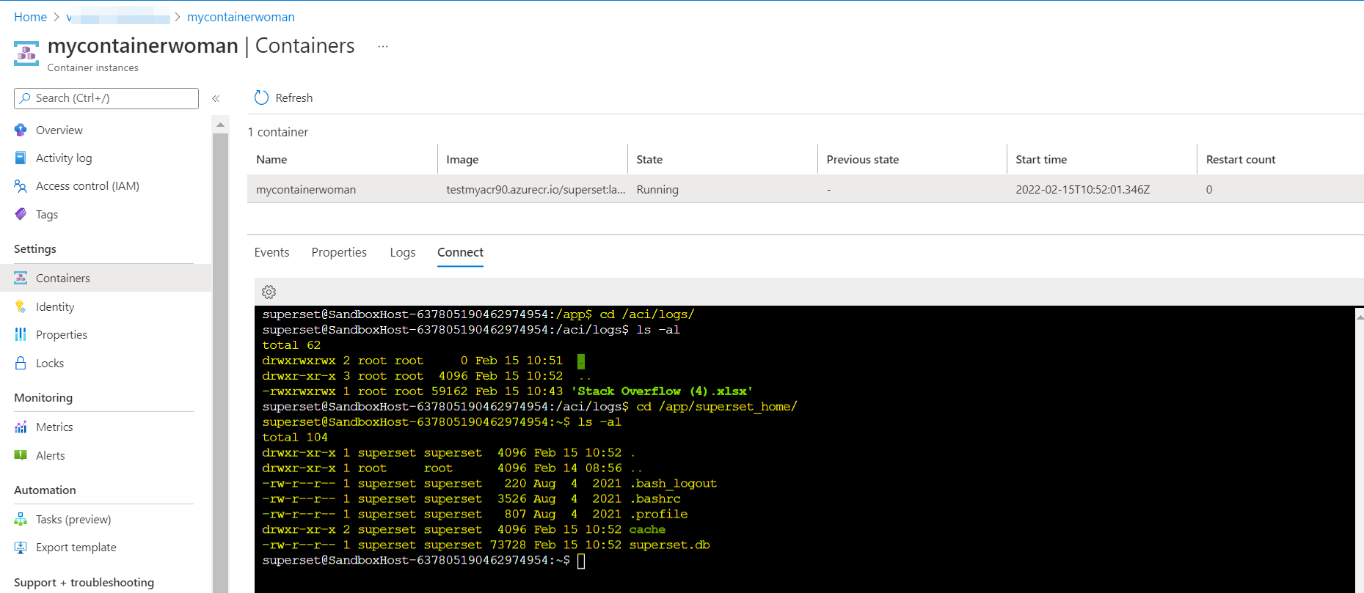Click the Refresh button label
Screen dimensions: 1364x593
tap(293, 97)
